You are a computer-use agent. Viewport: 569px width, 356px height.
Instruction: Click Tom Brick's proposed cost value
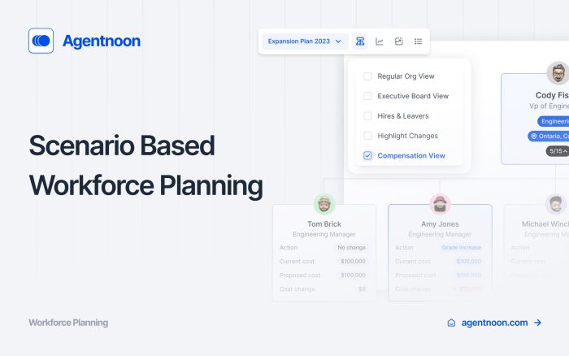tap(353, 275)
